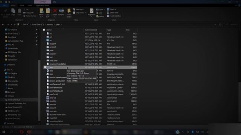Click the phpdbg application file icon
Image resolution: width=241 pixels, height=135 pixels.
[48, 101]
